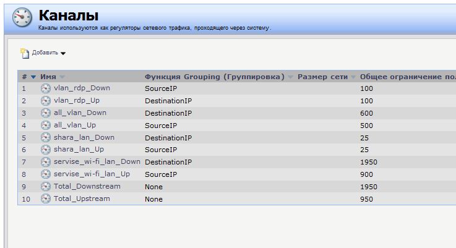The image size is (456, 248).
Task: Open the Функция Grouping column dropdown arrow
Action: 290,77
